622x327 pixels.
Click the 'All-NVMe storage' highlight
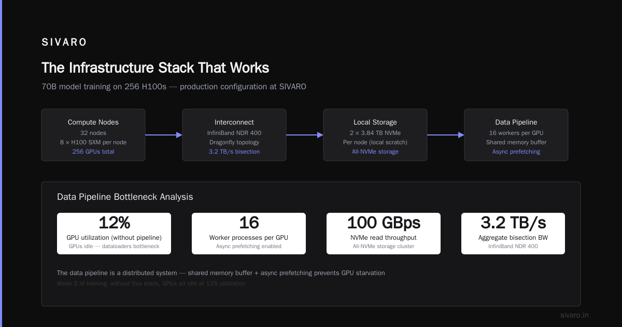pos(375,152)
